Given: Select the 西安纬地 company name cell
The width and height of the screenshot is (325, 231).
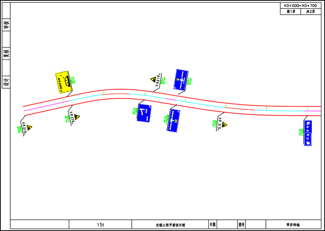Looking at the screenshot, I should [x=293, y=225].
